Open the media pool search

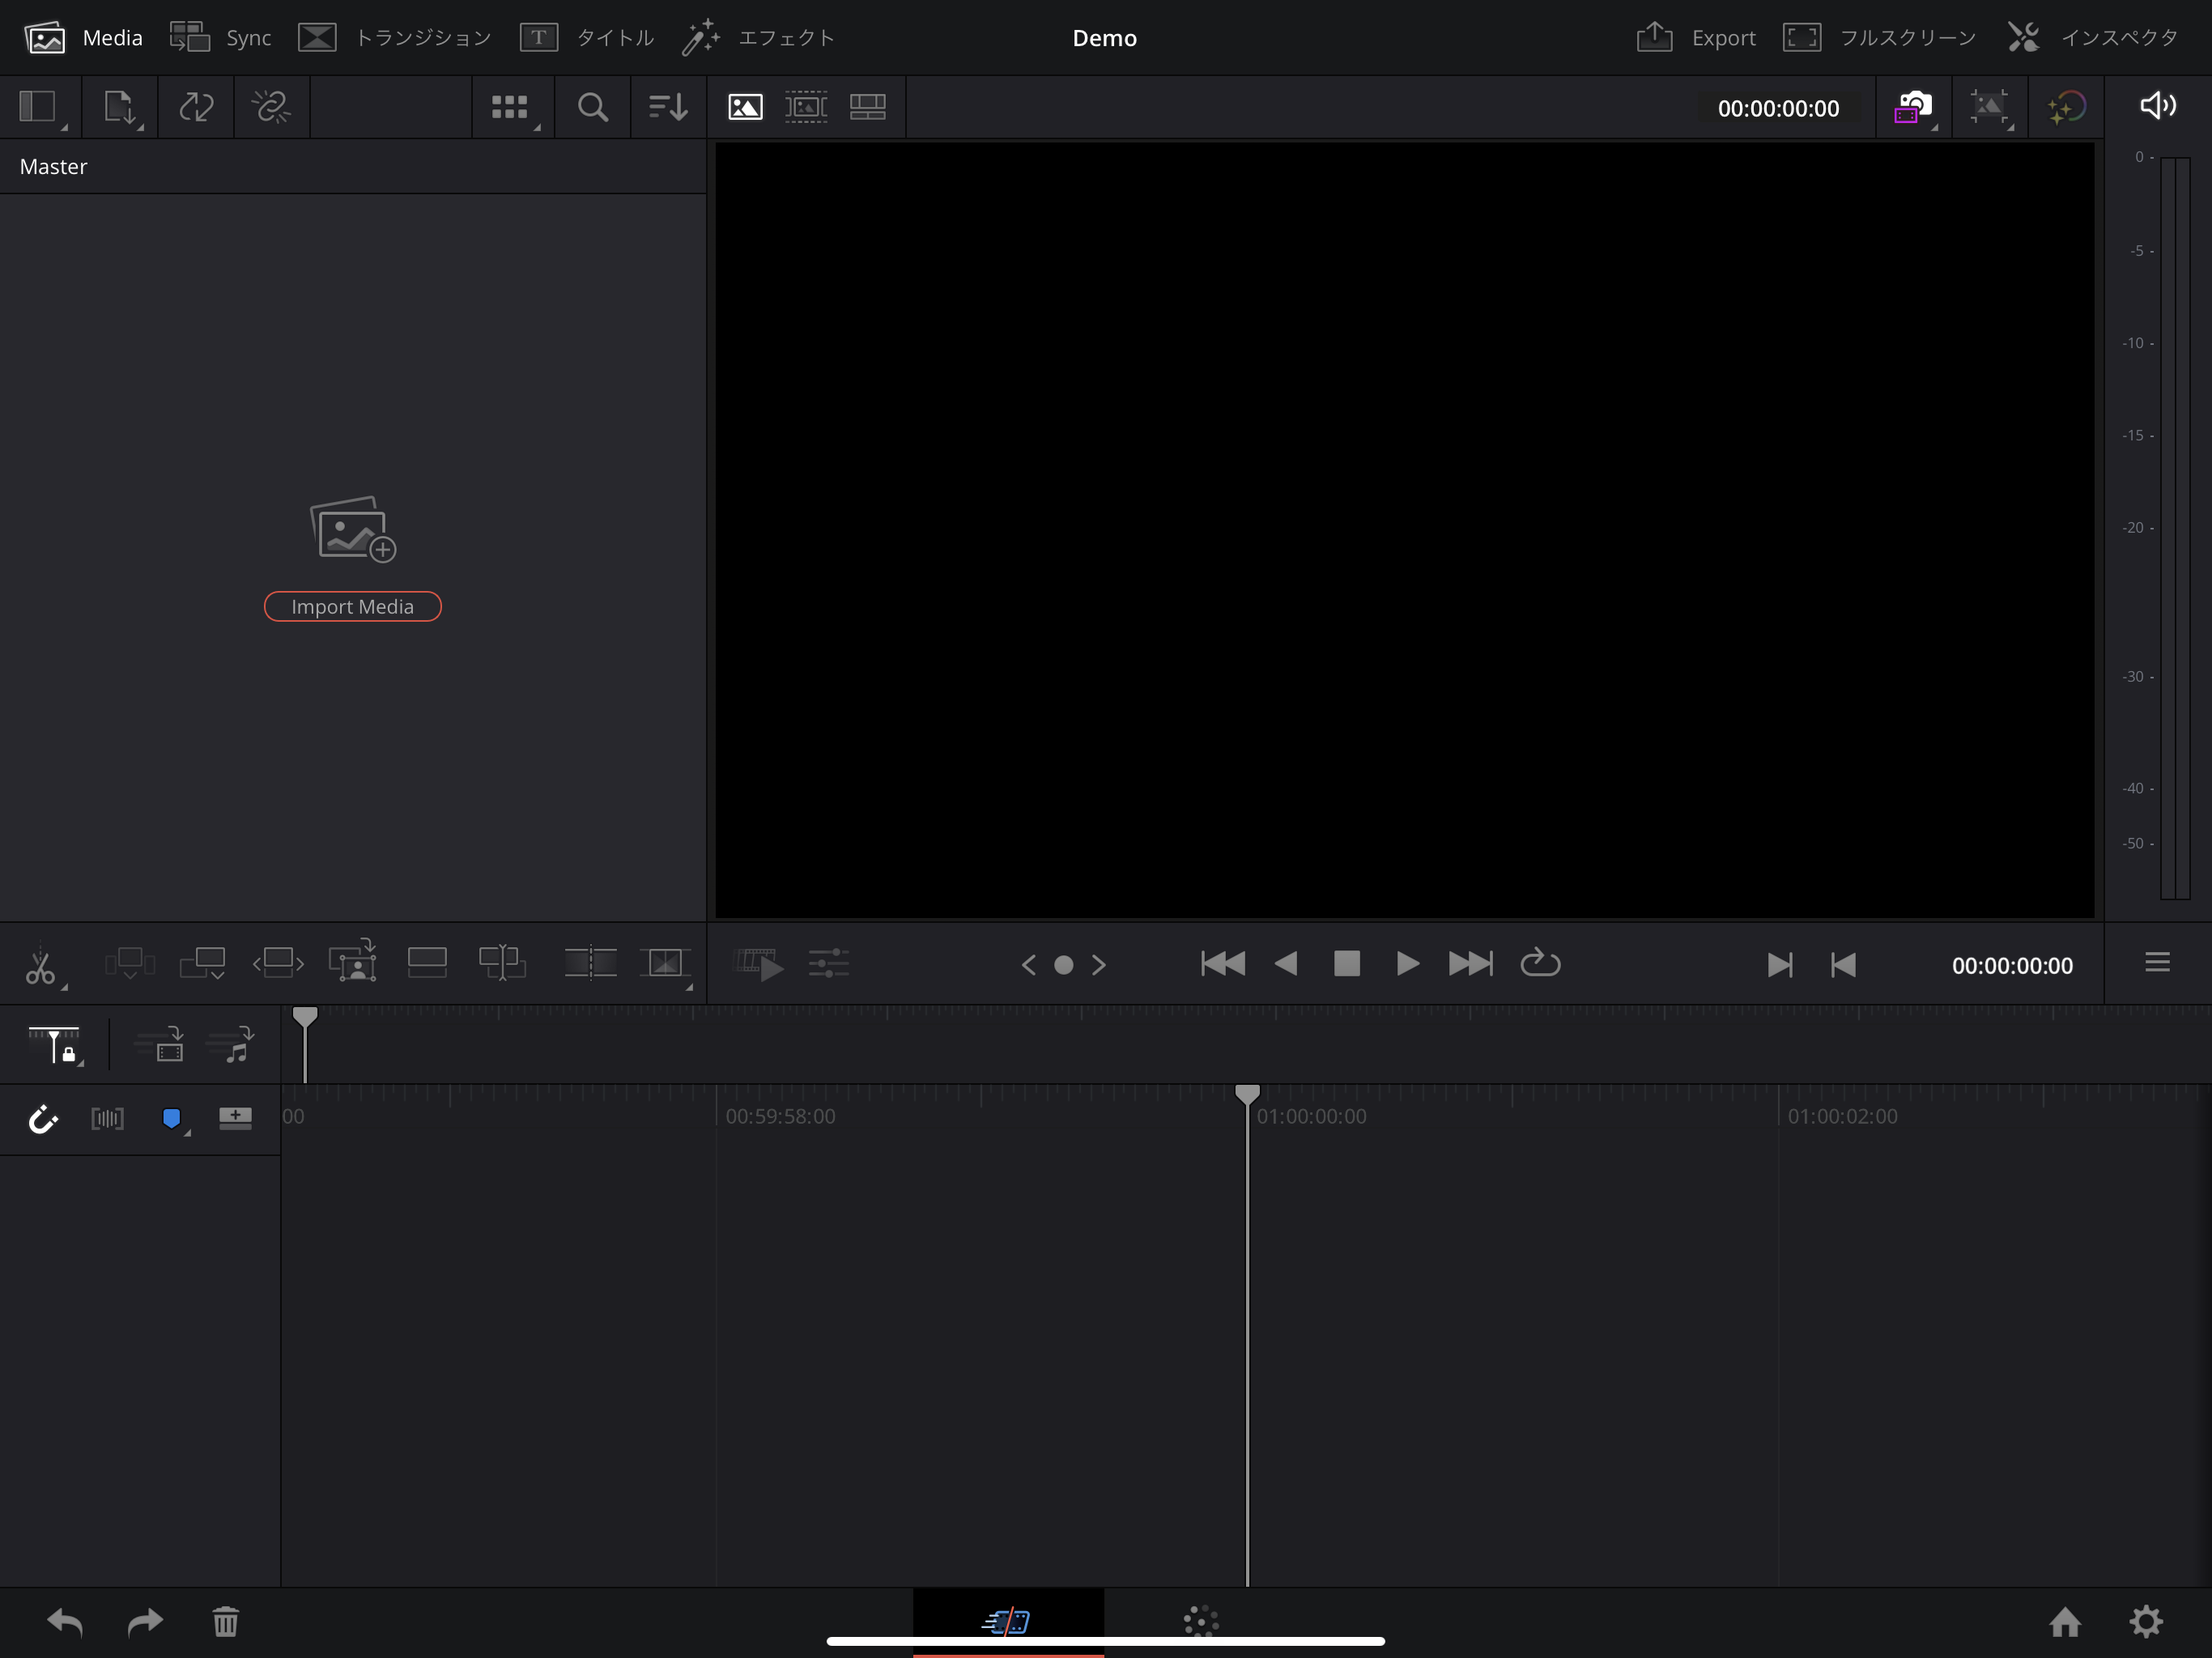coord(593,107)
